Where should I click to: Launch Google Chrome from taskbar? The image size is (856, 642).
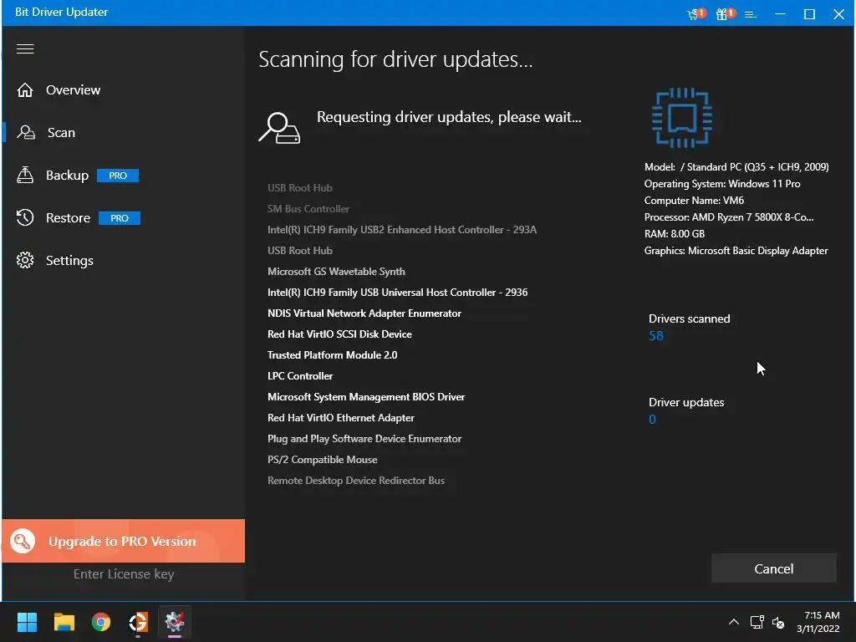(101, 622)
